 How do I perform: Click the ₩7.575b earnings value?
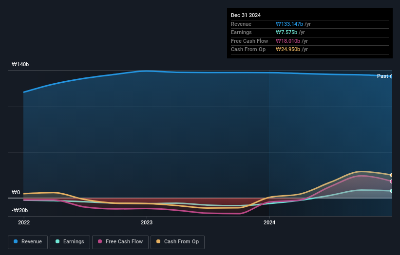286,32
